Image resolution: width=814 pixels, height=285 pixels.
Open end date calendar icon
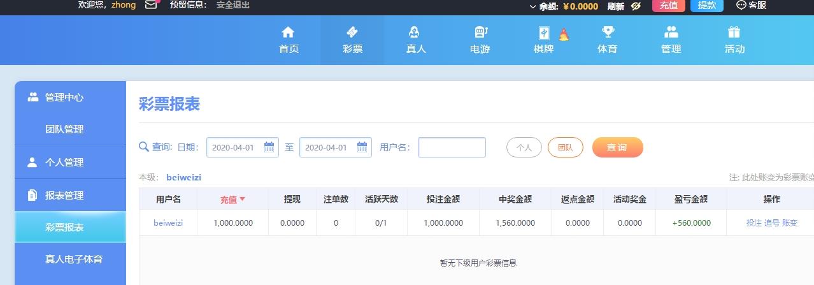tap(362, 147)
